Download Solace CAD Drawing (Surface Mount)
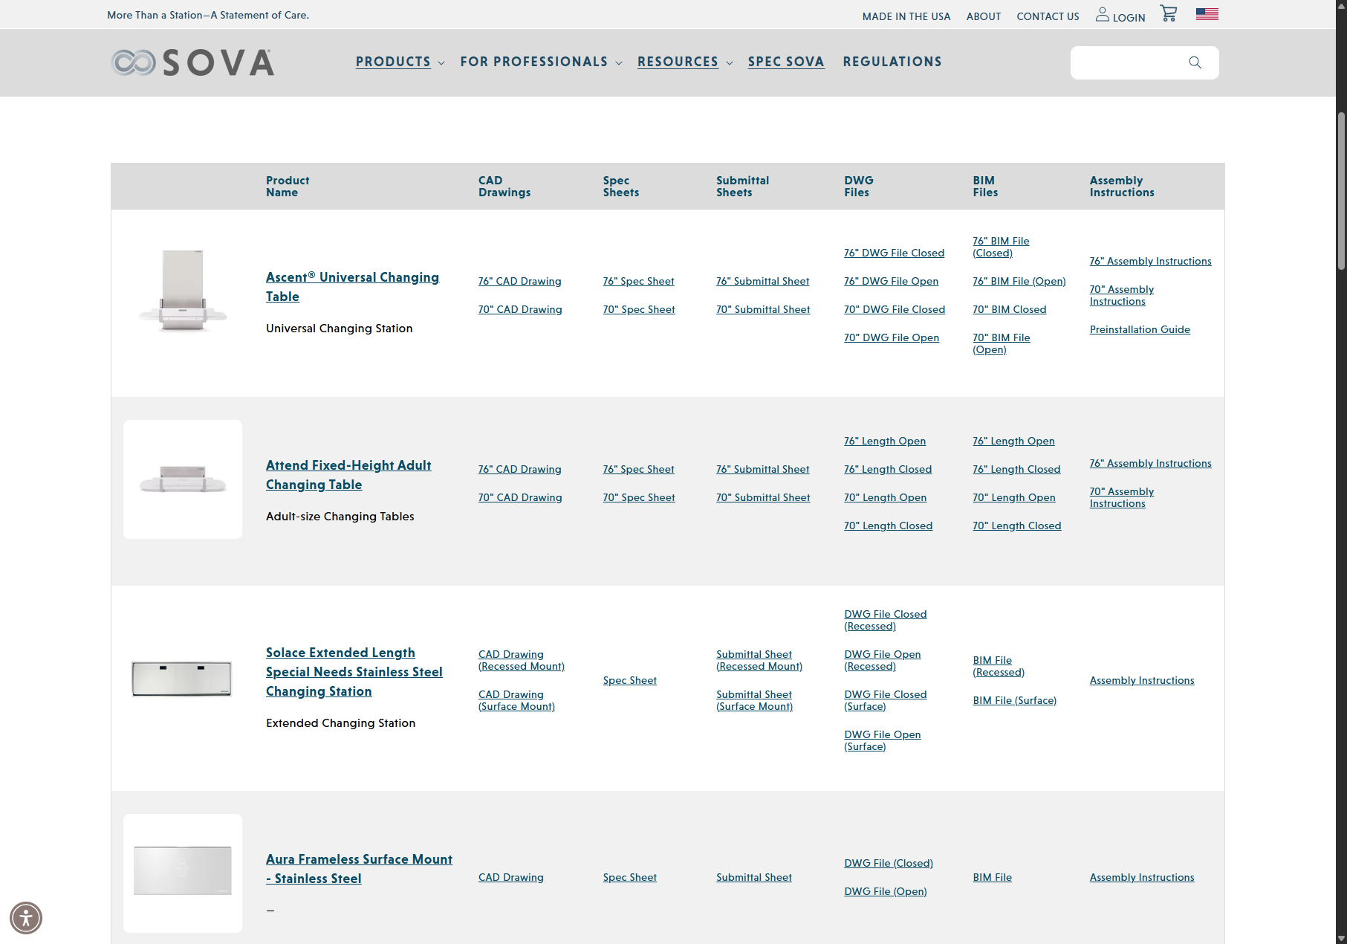 pyautogui.click(x=517, y=700)
